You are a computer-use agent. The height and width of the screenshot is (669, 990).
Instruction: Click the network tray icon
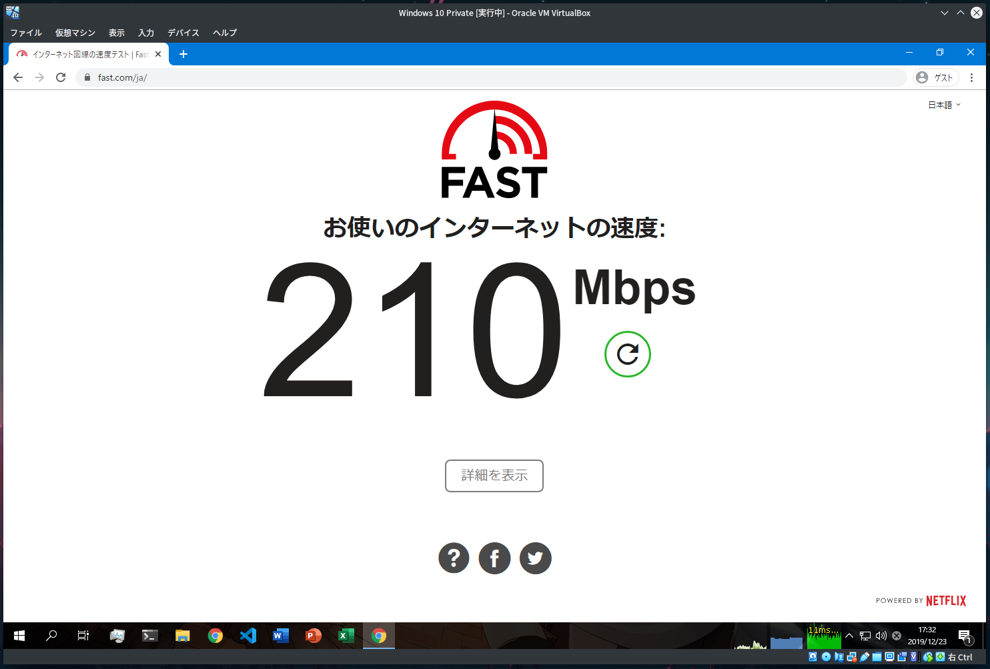[865, 636]
